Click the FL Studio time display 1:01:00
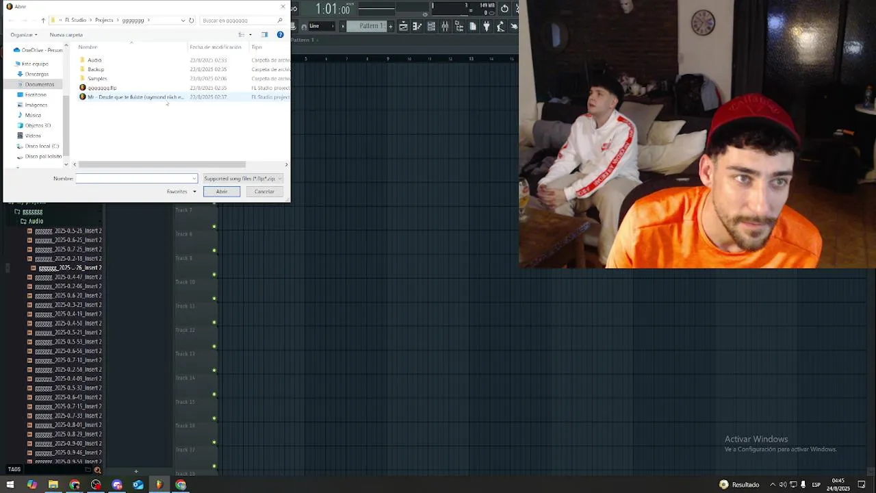Image resolution: width=876 pixels, height=493 pixels. (333, 9)
